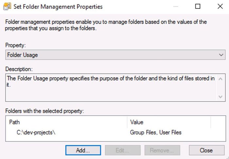Click the disabled Edit... button
The image size is (229, 159).
click(x=123, y=150)
